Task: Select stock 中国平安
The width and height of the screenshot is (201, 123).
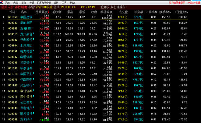Action: point(26,74)
